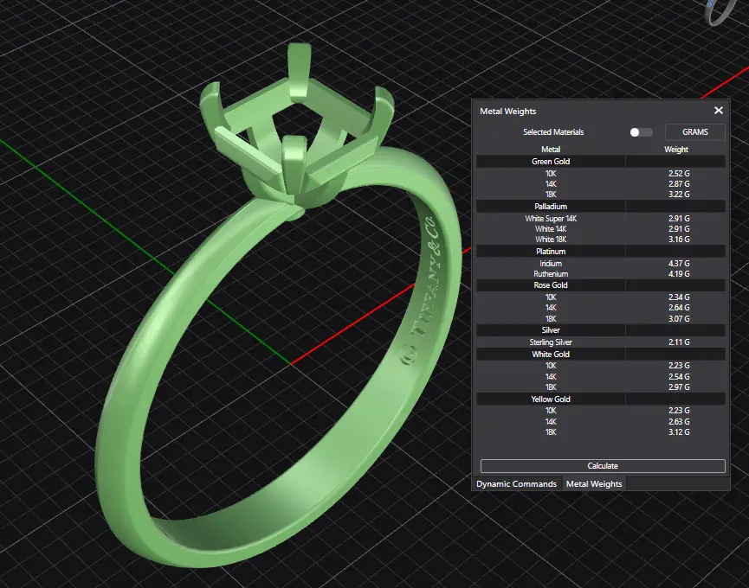Click the Palladium group header
The width and height of the screenshot is (749, 588).
click(600, 206)
